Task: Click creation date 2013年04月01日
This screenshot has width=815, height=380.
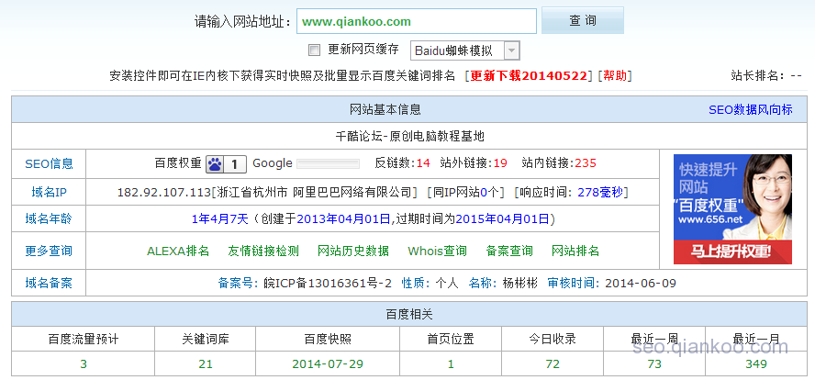Action: click(x=343, y=218)
